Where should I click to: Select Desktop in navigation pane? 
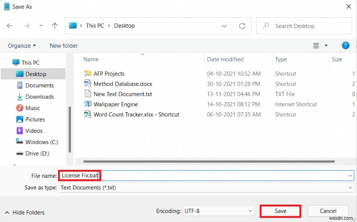[33, 74]
